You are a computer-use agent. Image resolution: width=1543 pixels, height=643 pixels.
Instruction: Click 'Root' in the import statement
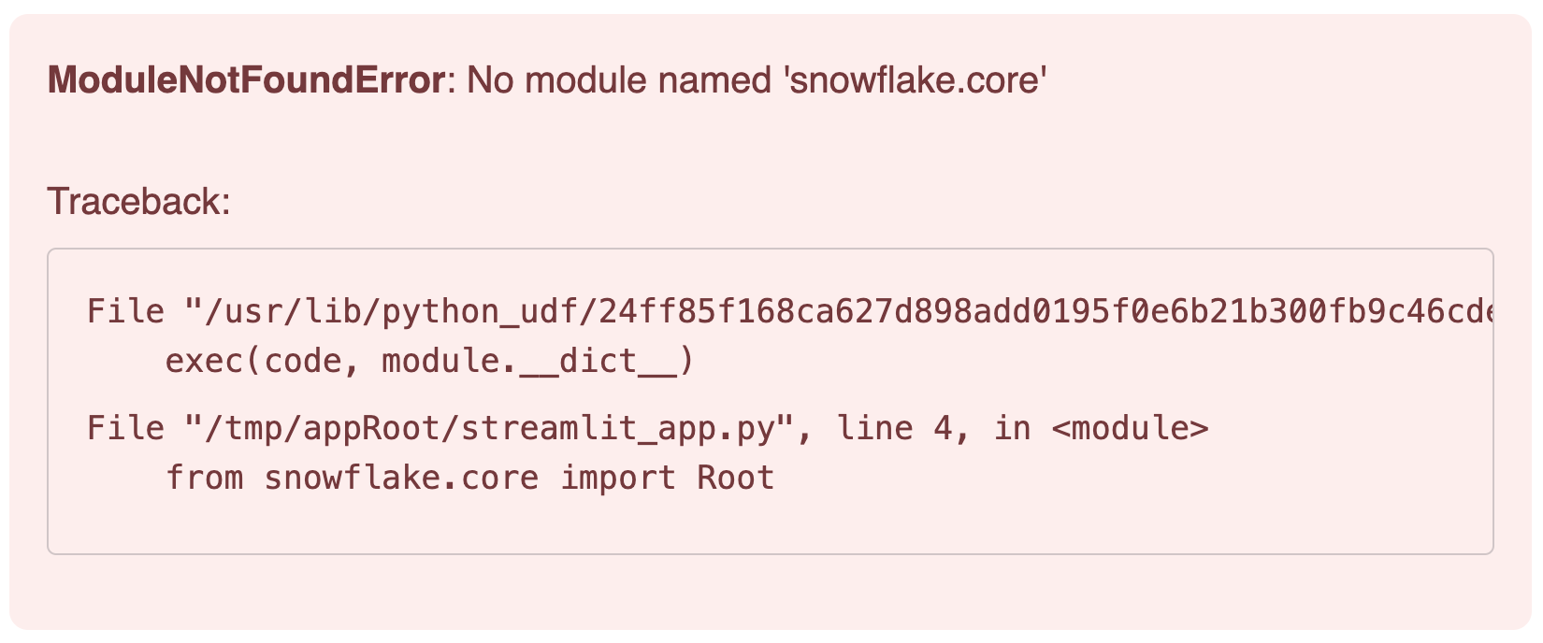click(x=736, y=478)
